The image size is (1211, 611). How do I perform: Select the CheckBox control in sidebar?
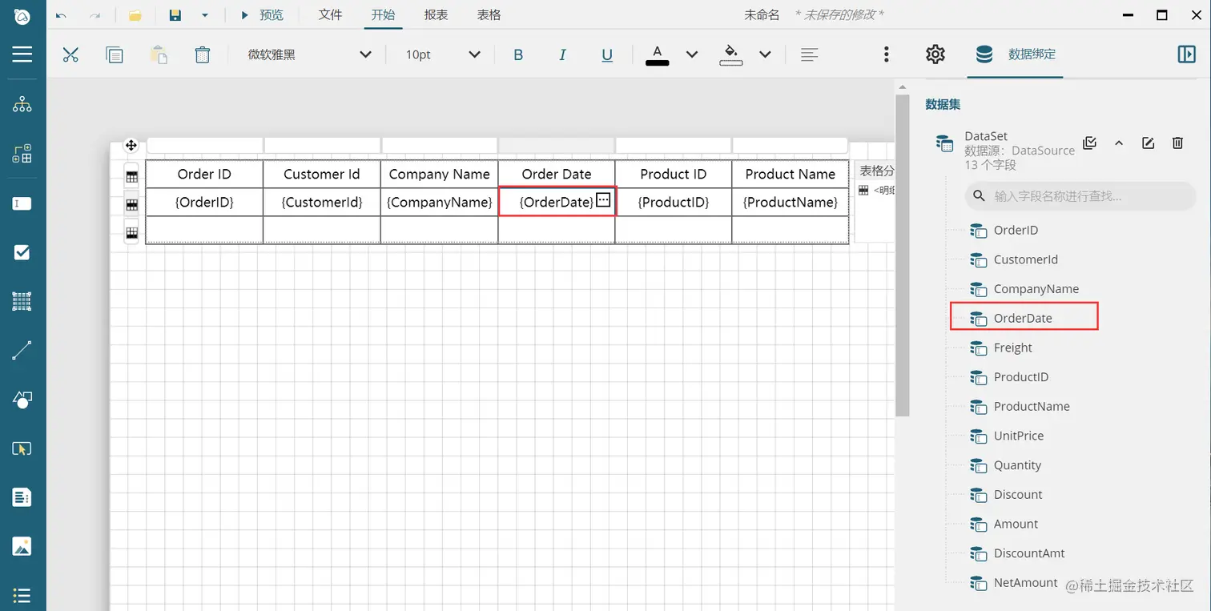point(22,253)
